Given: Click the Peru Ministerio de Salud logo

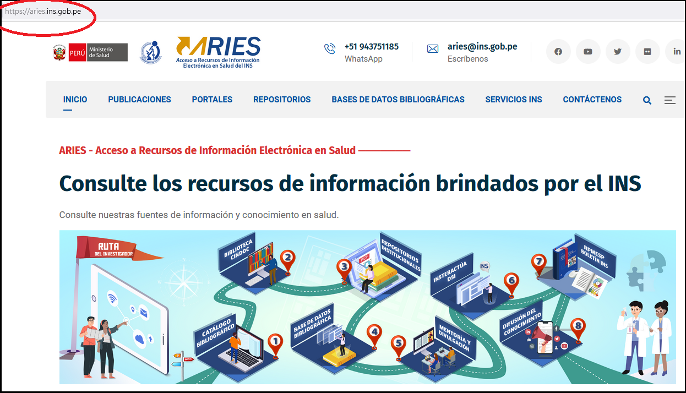Looking at the screenshot, I should (x=90, y=52).
